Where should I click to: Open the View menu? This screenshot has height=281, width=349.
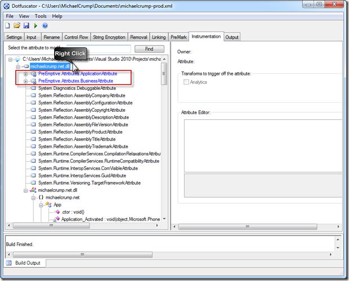point(24,16)
